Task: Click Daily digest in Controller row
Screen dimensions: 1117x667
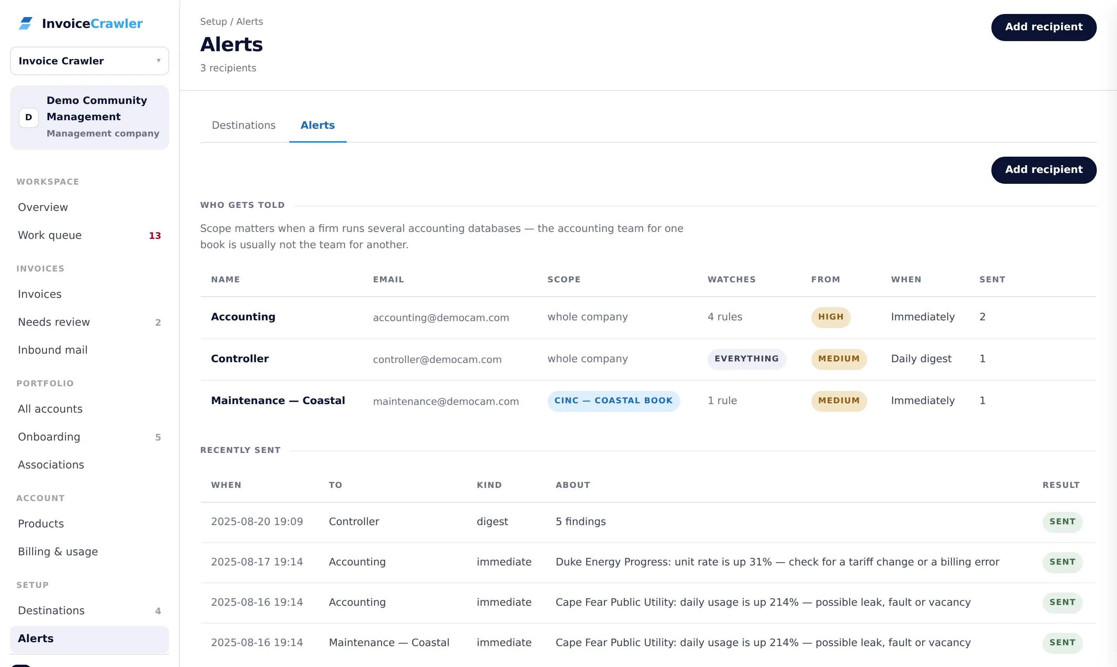Action: [921, 359]
